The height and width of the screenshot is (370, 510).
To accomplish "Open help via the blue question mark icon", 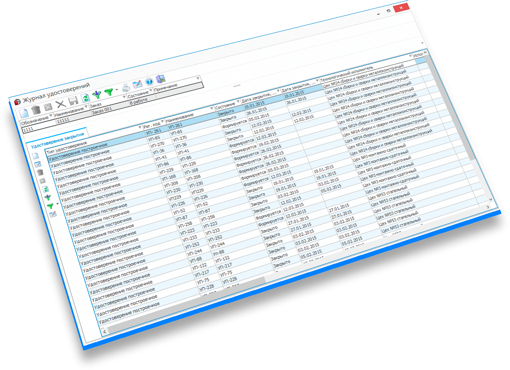I will (x=149, y=81).
